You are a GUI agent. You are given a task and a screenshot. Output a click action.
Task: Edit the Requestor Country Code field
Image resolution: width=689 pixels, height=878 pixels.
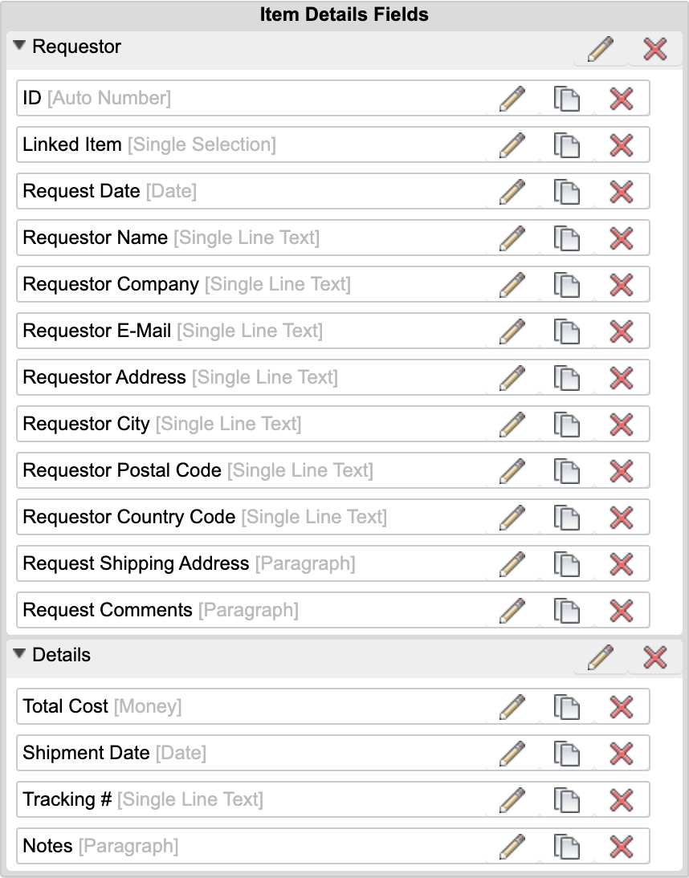(512, 518)
